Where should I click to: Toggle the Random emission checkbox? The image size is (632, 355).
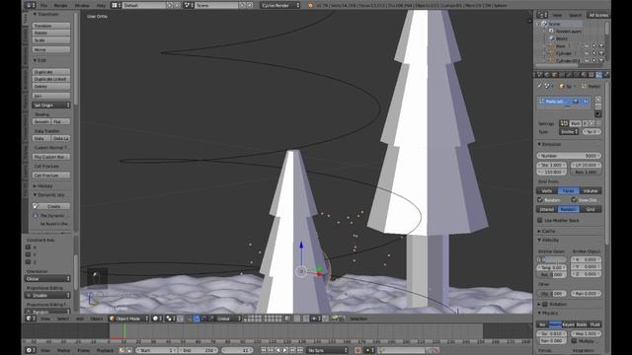tap(540, 199)
